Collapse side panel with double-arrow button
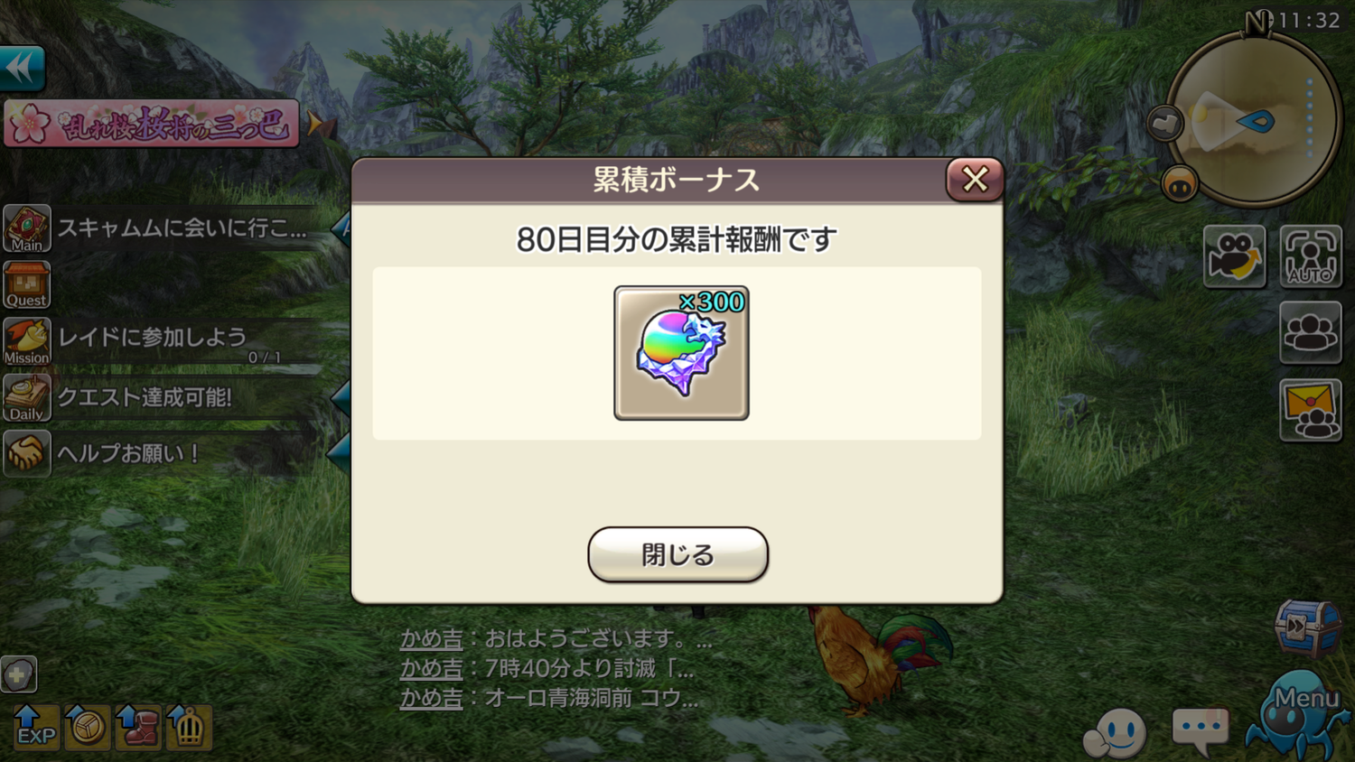Viewport: 1355px width, 762px height. (x=22, y=68)
